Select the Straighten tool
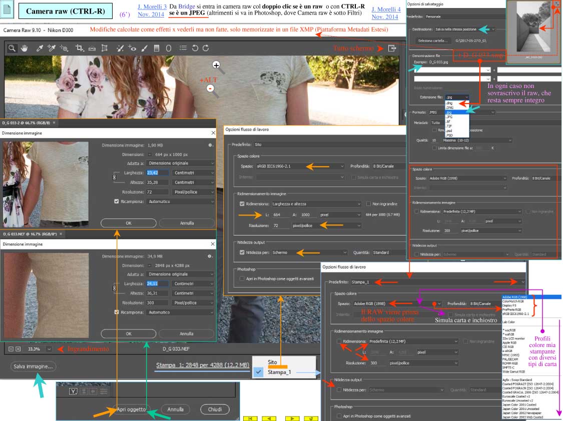The width and height of the screenshot is (563, 421). click(92, 48)
